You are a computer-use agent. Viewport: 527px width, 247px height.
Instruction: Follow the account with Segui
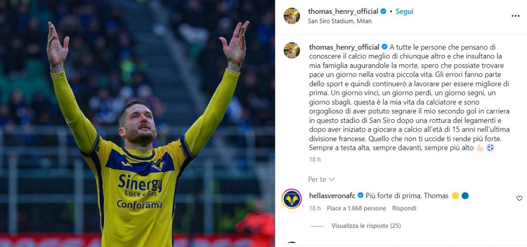pyautogui.click(x=405, y=11)
